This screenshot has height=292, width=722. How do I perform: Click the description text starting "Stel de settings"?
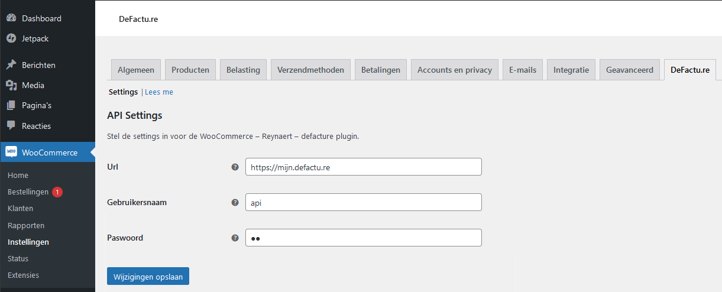(233, 136)
